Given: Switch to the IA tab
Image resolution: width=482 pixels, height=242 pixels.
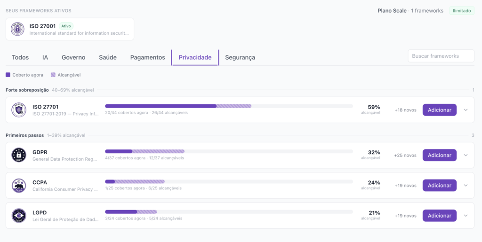Looking at the screenshot, I should (x=45, y=57).
